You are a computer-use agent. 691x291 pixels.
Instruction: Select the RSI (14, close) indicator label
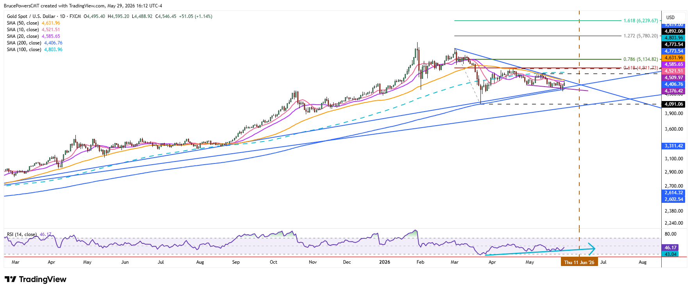[29, 234]
